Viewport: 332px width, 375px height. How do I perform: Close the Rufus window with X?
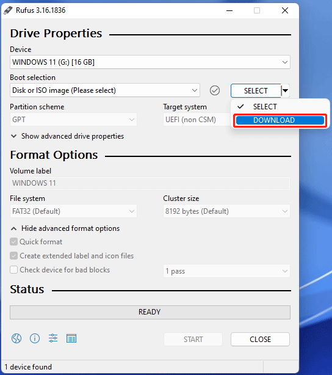[285, 10]
